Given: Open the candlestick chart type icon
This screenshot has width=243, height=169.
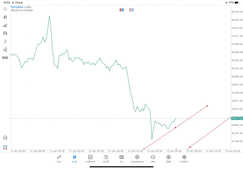Looking at the screenshot, I should 5,17.
